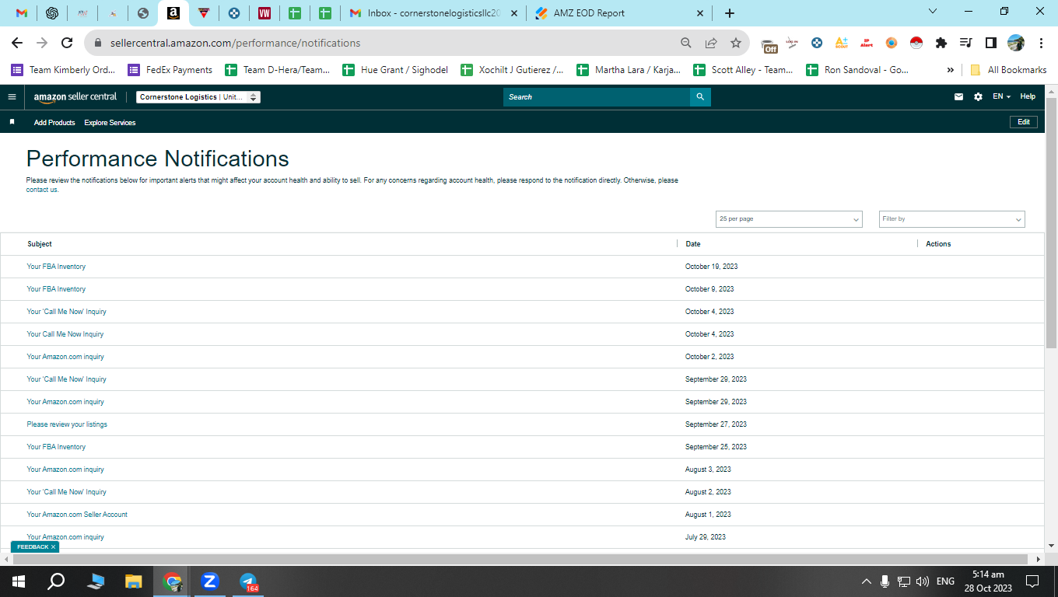
Task: Open the Extensions puzzle piece menu
Action: click(941, 43)
